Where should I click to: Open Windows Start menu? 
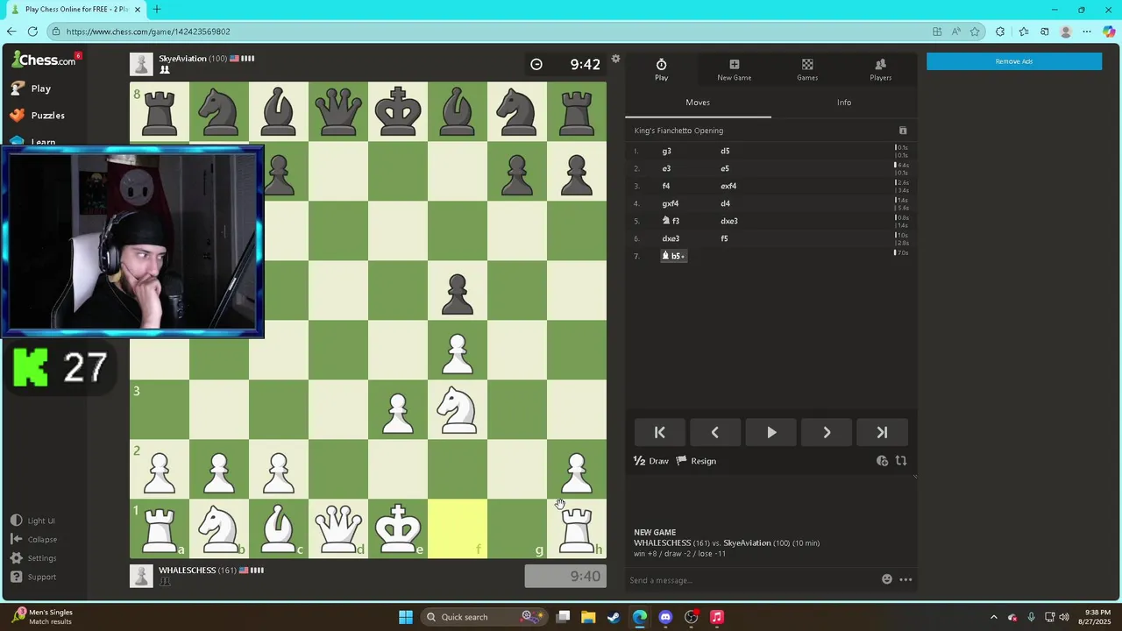[406, 617]
